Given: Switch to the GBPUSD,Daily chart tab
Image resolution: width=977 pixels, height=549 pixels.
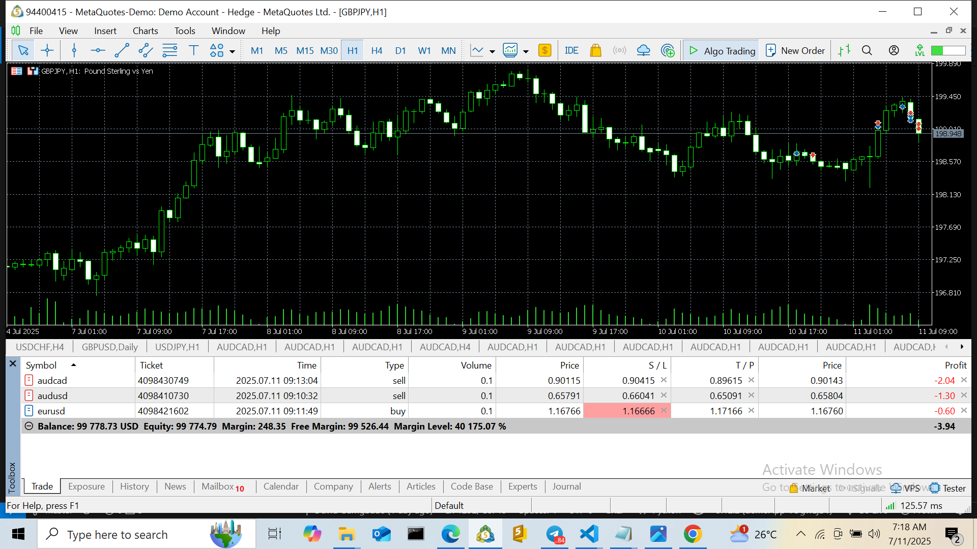Looking at the screenshot, I should (109, 347).
